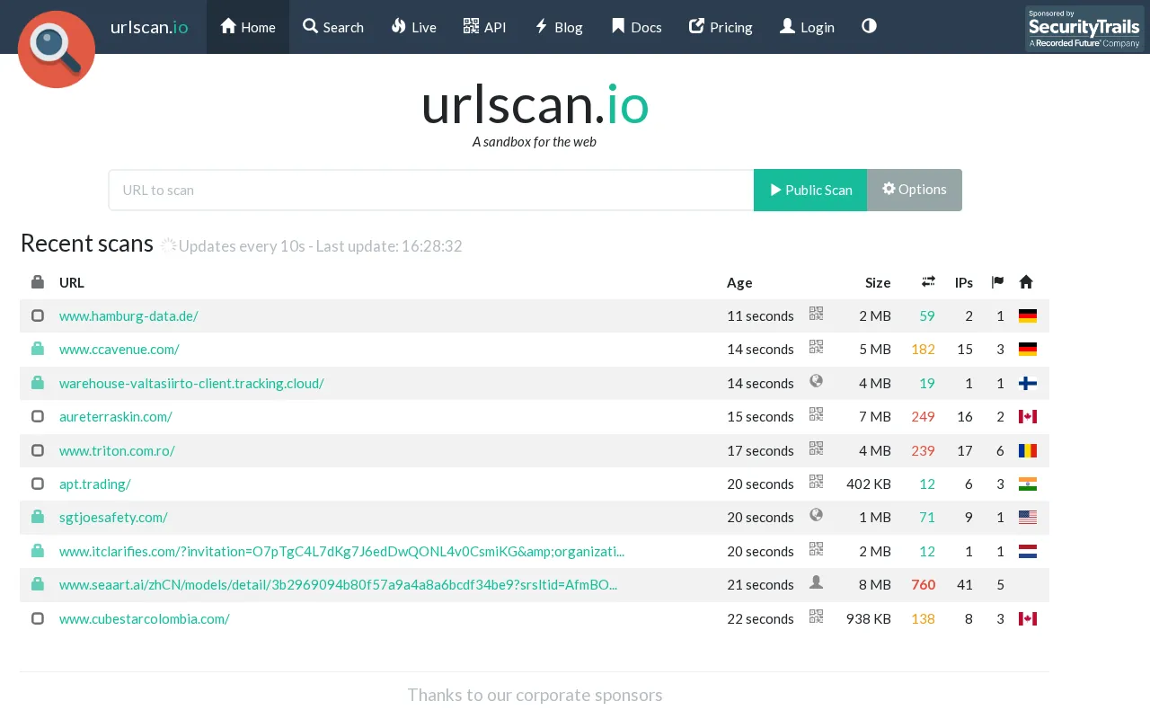Click the lock icon column header
This screenshot has height=719, width=1150.
coord(38,281)
